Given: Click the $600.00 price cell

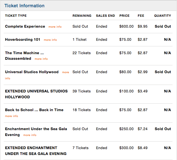Looking at the screenshot, I should tap(126, 26).
